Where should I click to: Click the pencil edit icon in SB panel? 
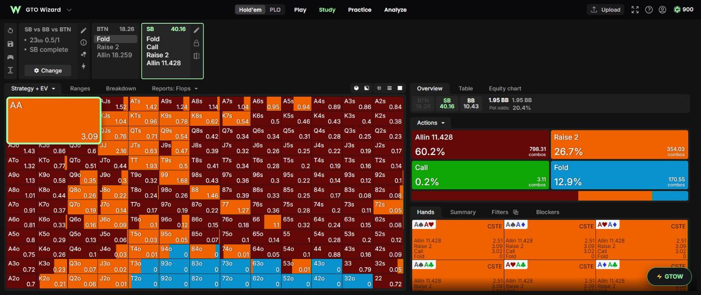pyautogui.click(x=196, y=30)
